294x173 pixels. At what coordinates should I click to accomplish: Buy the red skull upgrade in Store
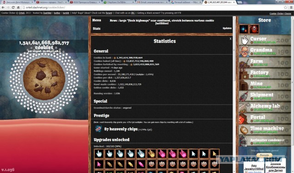[254, 29]
